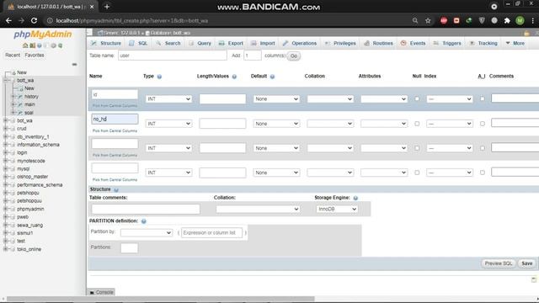Image resolution: width=539 pixels, height=303 pixels.
Task: Open the Console bar
Action: 101,292
